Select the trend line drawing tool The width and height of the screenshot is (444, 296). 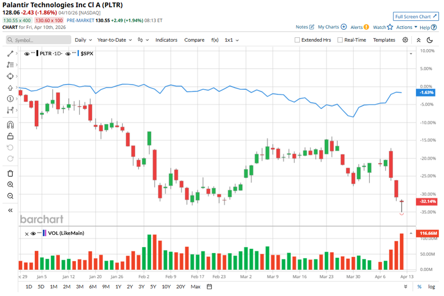10,54
